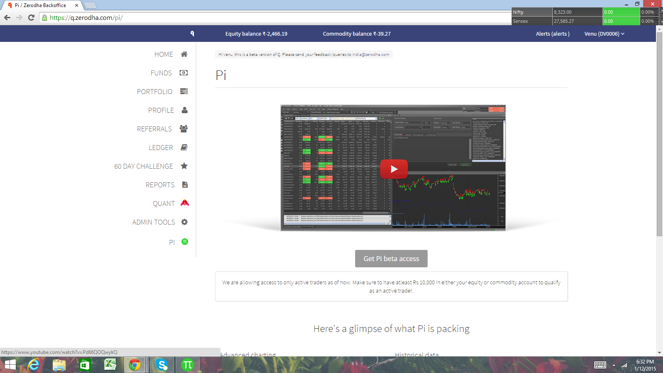Play the Pi demo video
This screenshot has height=373, width=663.
click(x=394, y=169)
